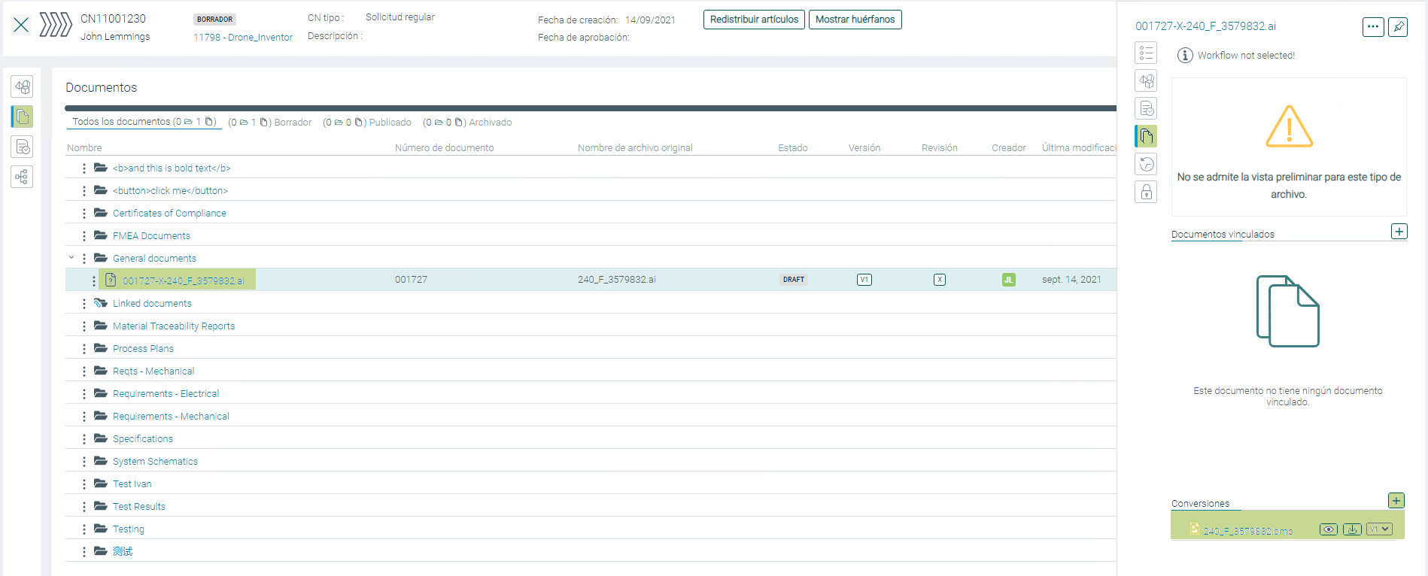Open the Linked documents entry
Viewport: 1428px width, 576px height.
point(152,304)
